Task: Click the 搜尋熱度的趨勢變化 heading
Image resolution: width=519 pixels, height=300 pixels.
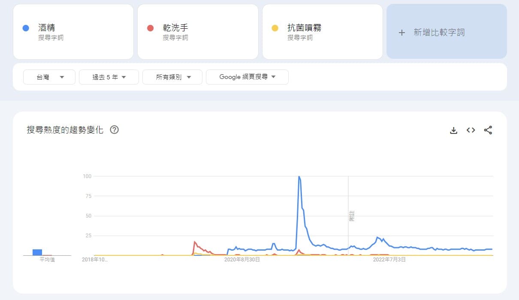Action: coord(65,130)
